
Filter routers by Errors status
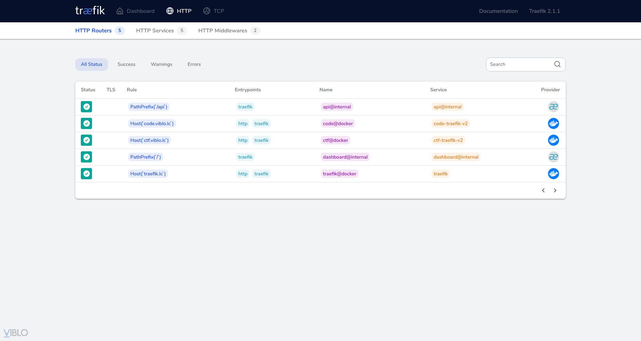tap(194, 65)
